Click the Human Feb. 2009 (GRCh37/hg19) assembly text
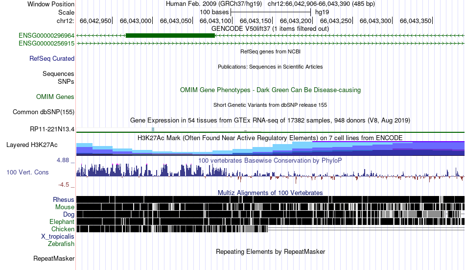 [214, 4]
